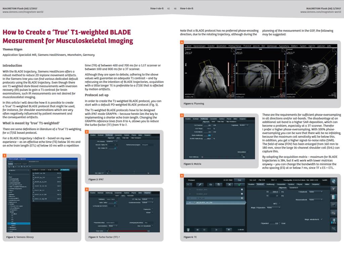The width and height of the screenshot is (344, 258).
Task: Open the Fettunterdr. dropdown
Action: click(316, 191)
